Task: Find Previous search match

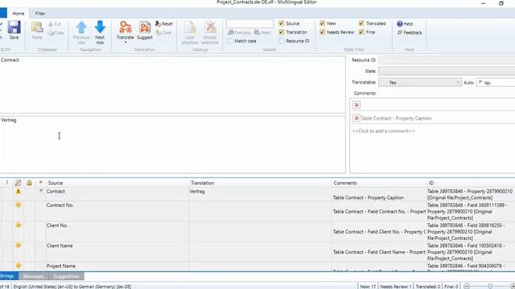Action: (x=240, y=32)
